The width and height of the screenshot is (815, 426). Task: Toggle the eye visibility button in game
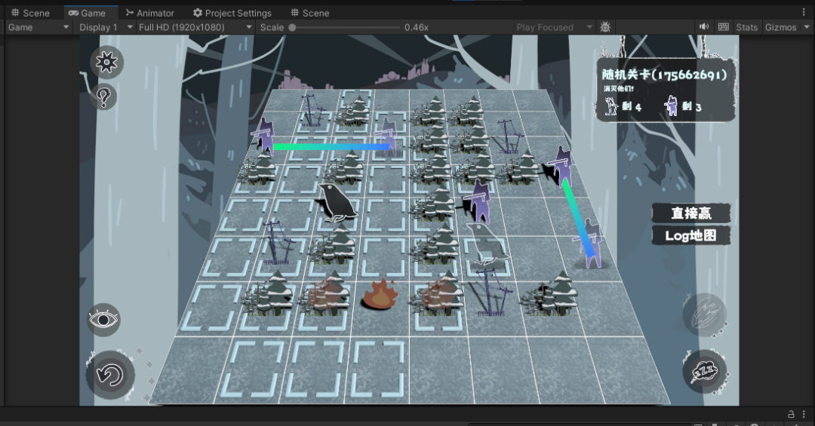tap(104, 319)
